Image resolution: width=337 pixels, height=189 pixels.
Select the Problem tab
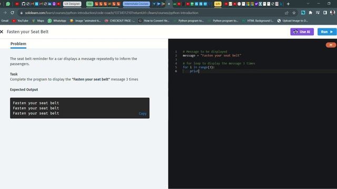tap(18, 44)
